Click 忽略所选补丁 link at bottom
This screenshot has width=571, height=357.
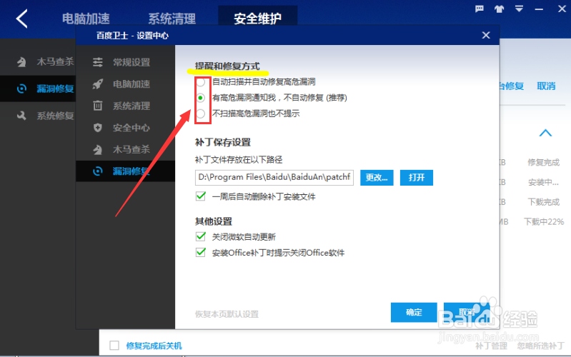coord(540,346)
